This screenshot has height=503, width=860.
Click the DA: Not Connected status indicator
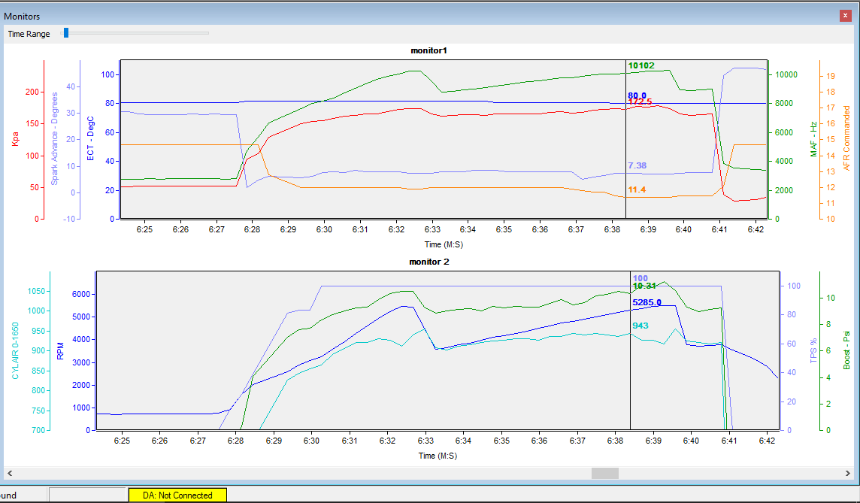click(x=177, y=495)
